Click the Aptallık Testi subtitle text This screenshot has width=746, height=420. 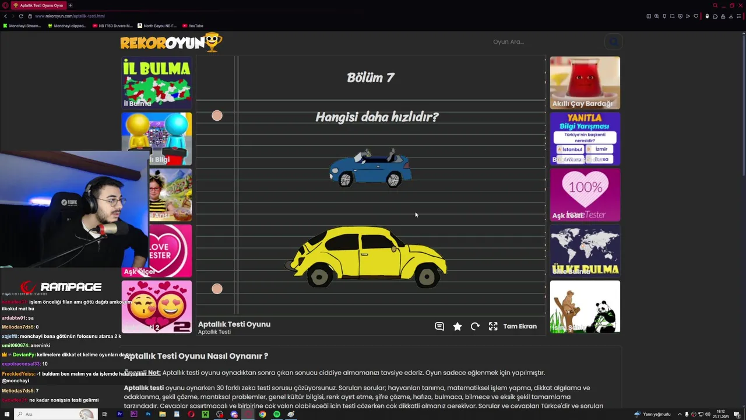[x=214, y=332]
